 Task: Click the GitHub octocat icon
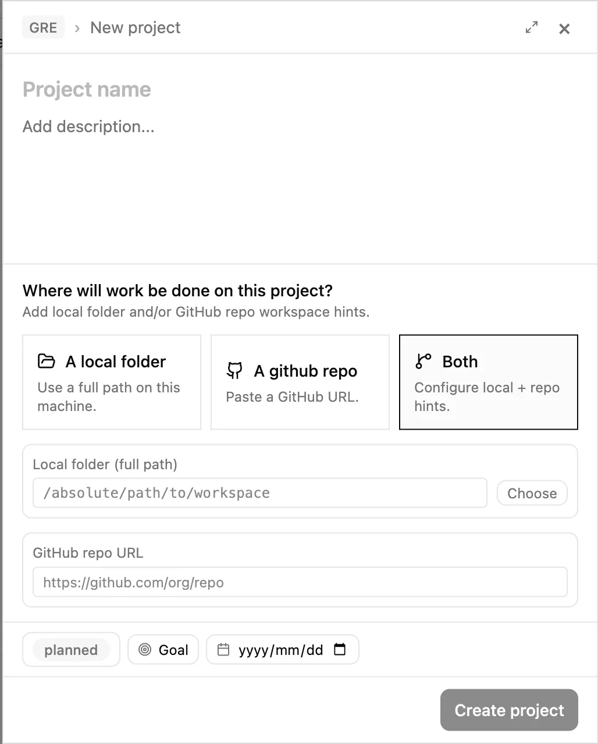pos(235,371)
